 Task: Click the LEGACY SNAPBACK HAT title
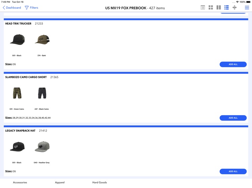pyautogui.click(x=20, y=131)
